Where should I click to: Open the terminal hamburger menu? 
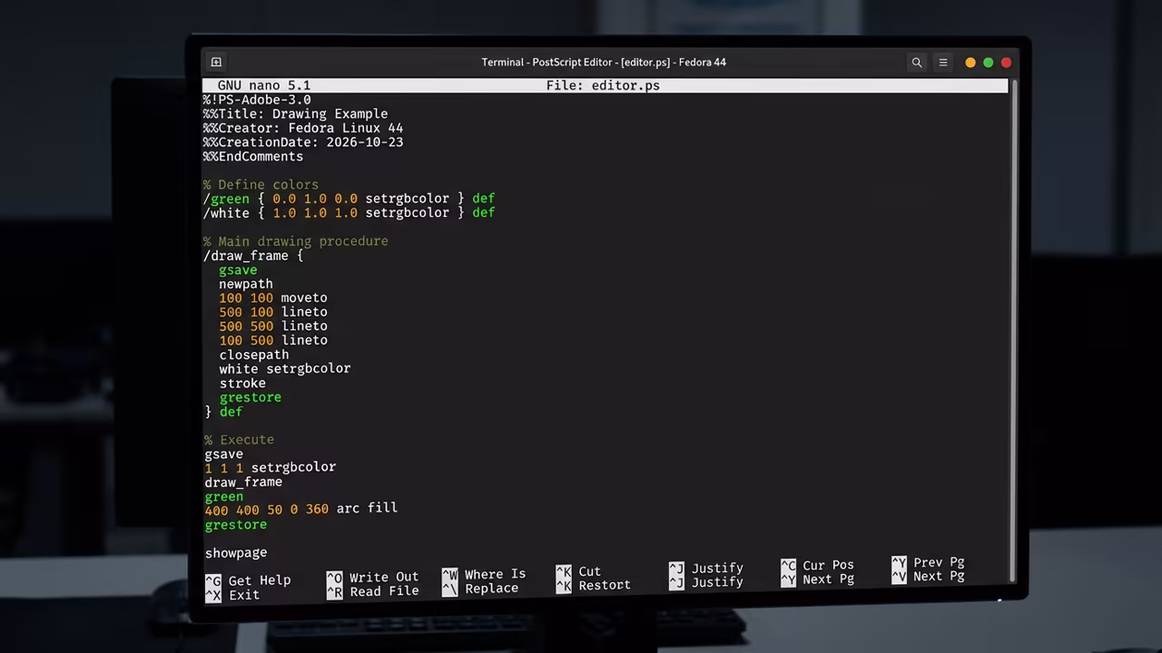943,63
